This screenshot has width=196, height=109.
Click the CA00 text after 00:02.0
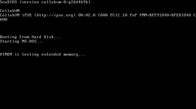(103, 15)
